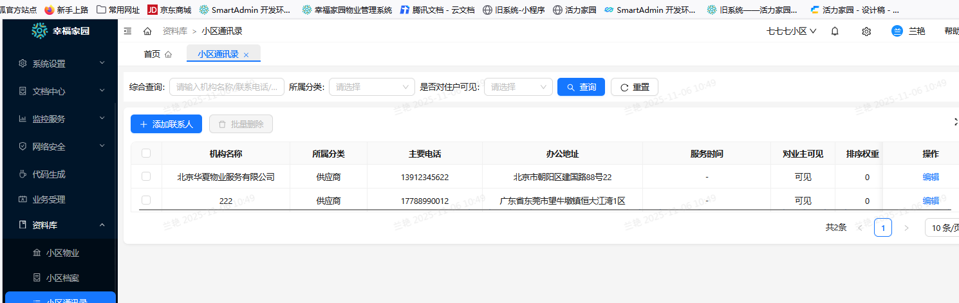The width and height of the screenshot is (959, 303).
Task: Open the JD 京东商城 bookmark
Action: pos(169,10)
